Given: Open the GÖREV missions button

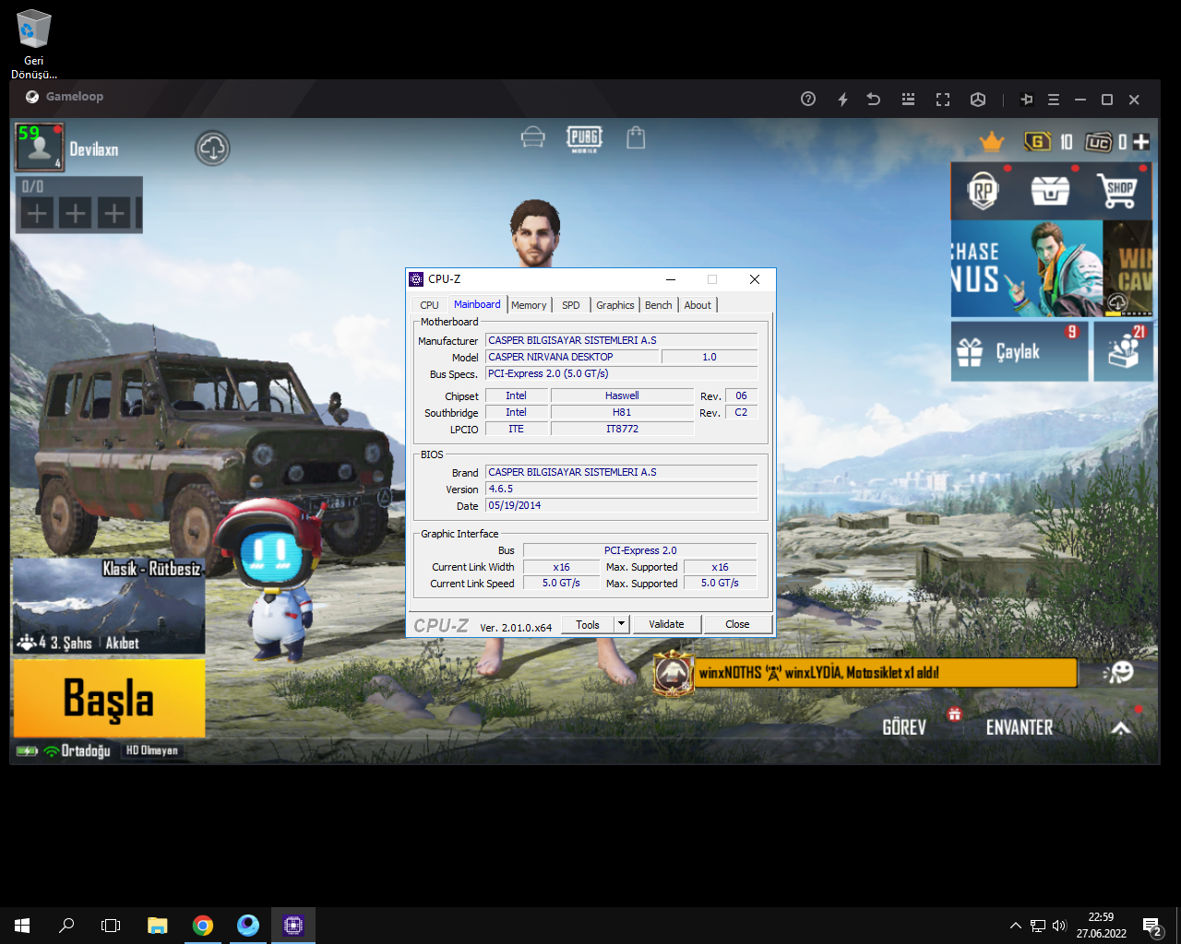Looking at the screenshot, I should tap(904, 727).
